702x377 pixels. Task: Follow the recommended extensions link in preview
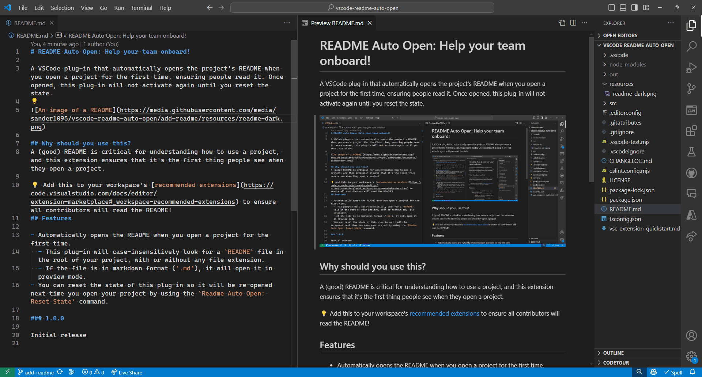click(444, 313)
